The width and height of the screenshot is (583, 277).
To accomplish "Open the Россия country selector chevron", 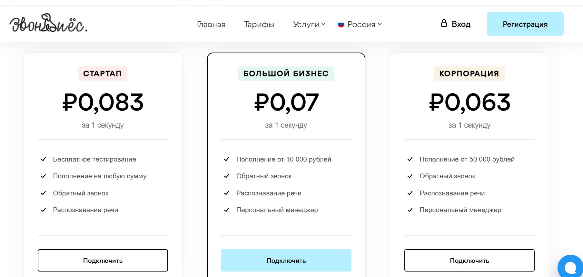I will [x=380, y=24].
